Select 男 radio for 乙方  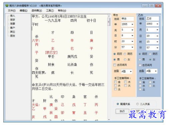click(x=140, y=60)
